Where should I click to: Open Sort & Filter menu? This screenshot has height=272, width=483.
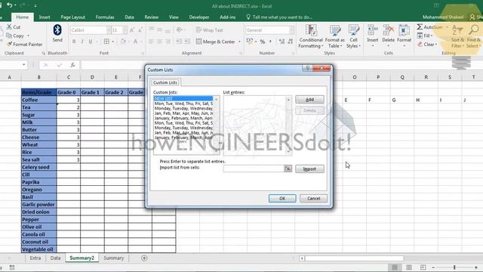coord(457,36)
